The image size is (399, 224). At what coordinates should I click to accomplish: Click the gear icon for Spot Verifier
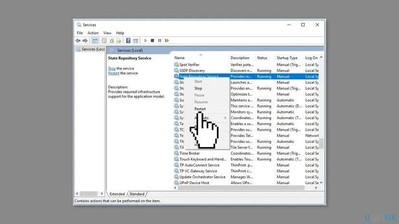176,64
